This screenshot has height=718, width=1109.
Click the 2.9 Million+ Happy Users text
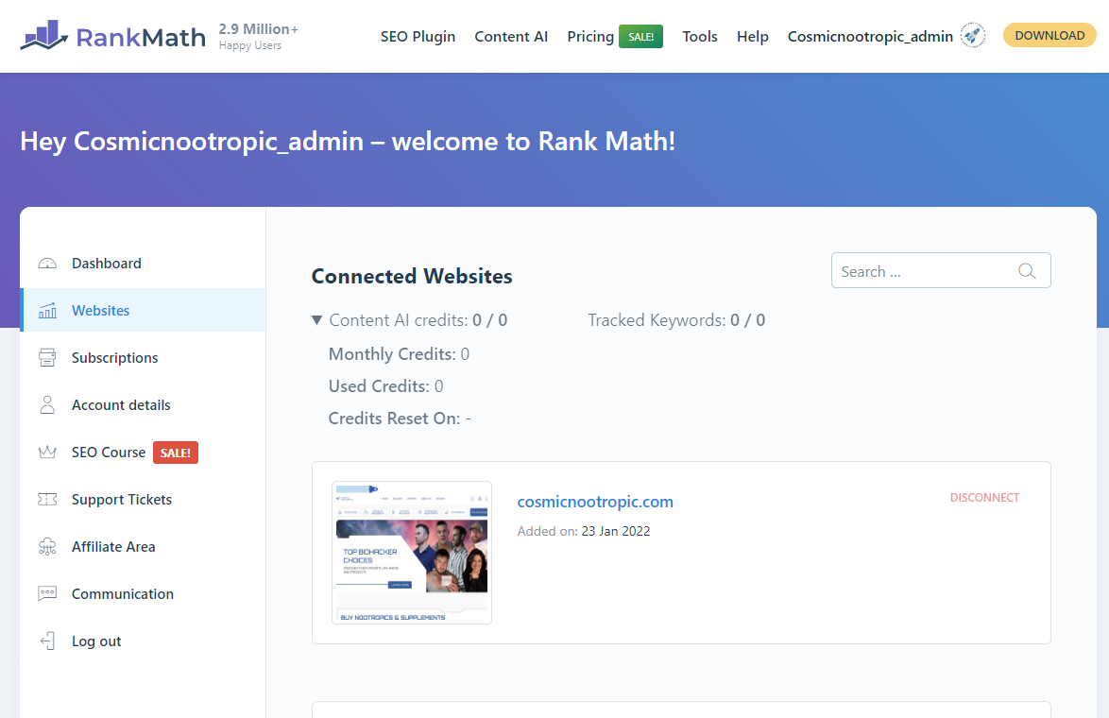click(x=258, y=36)
